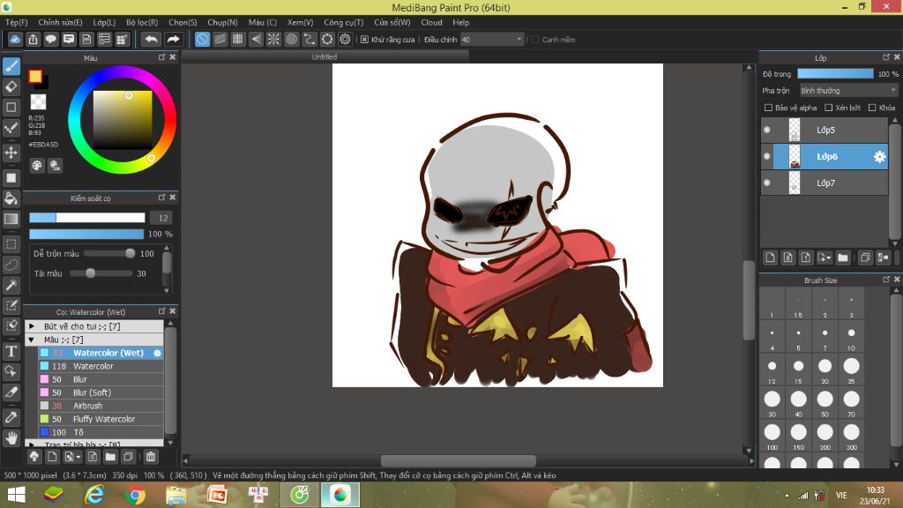Open snap settings gear icon
The image size is (903, 508).
coord(345,39)
